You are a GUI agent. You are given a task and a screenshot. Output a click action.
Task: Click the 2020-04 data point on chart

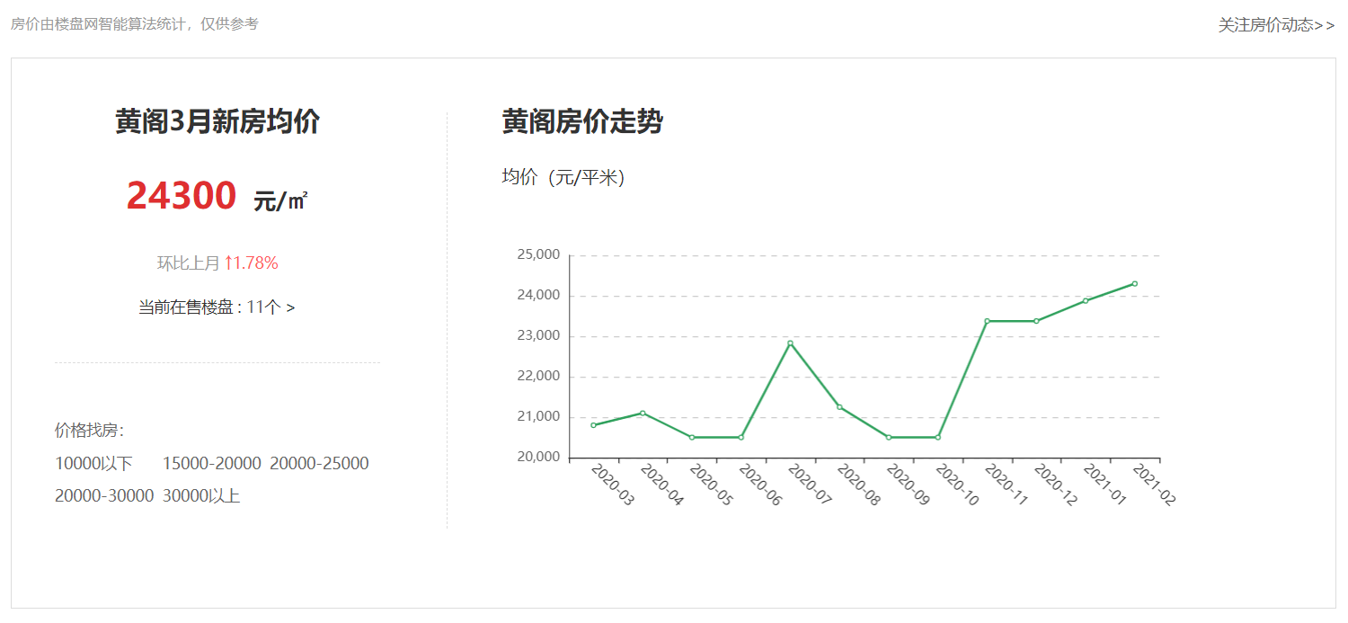point(643,413)
